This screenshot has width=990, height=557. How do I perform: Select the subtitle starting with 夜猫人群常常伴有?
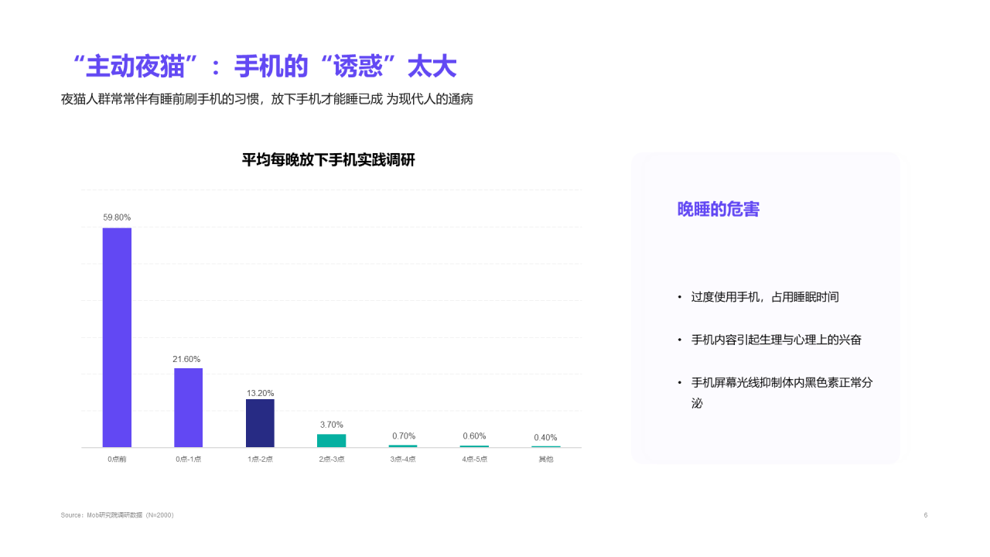[x=267, y=99]
